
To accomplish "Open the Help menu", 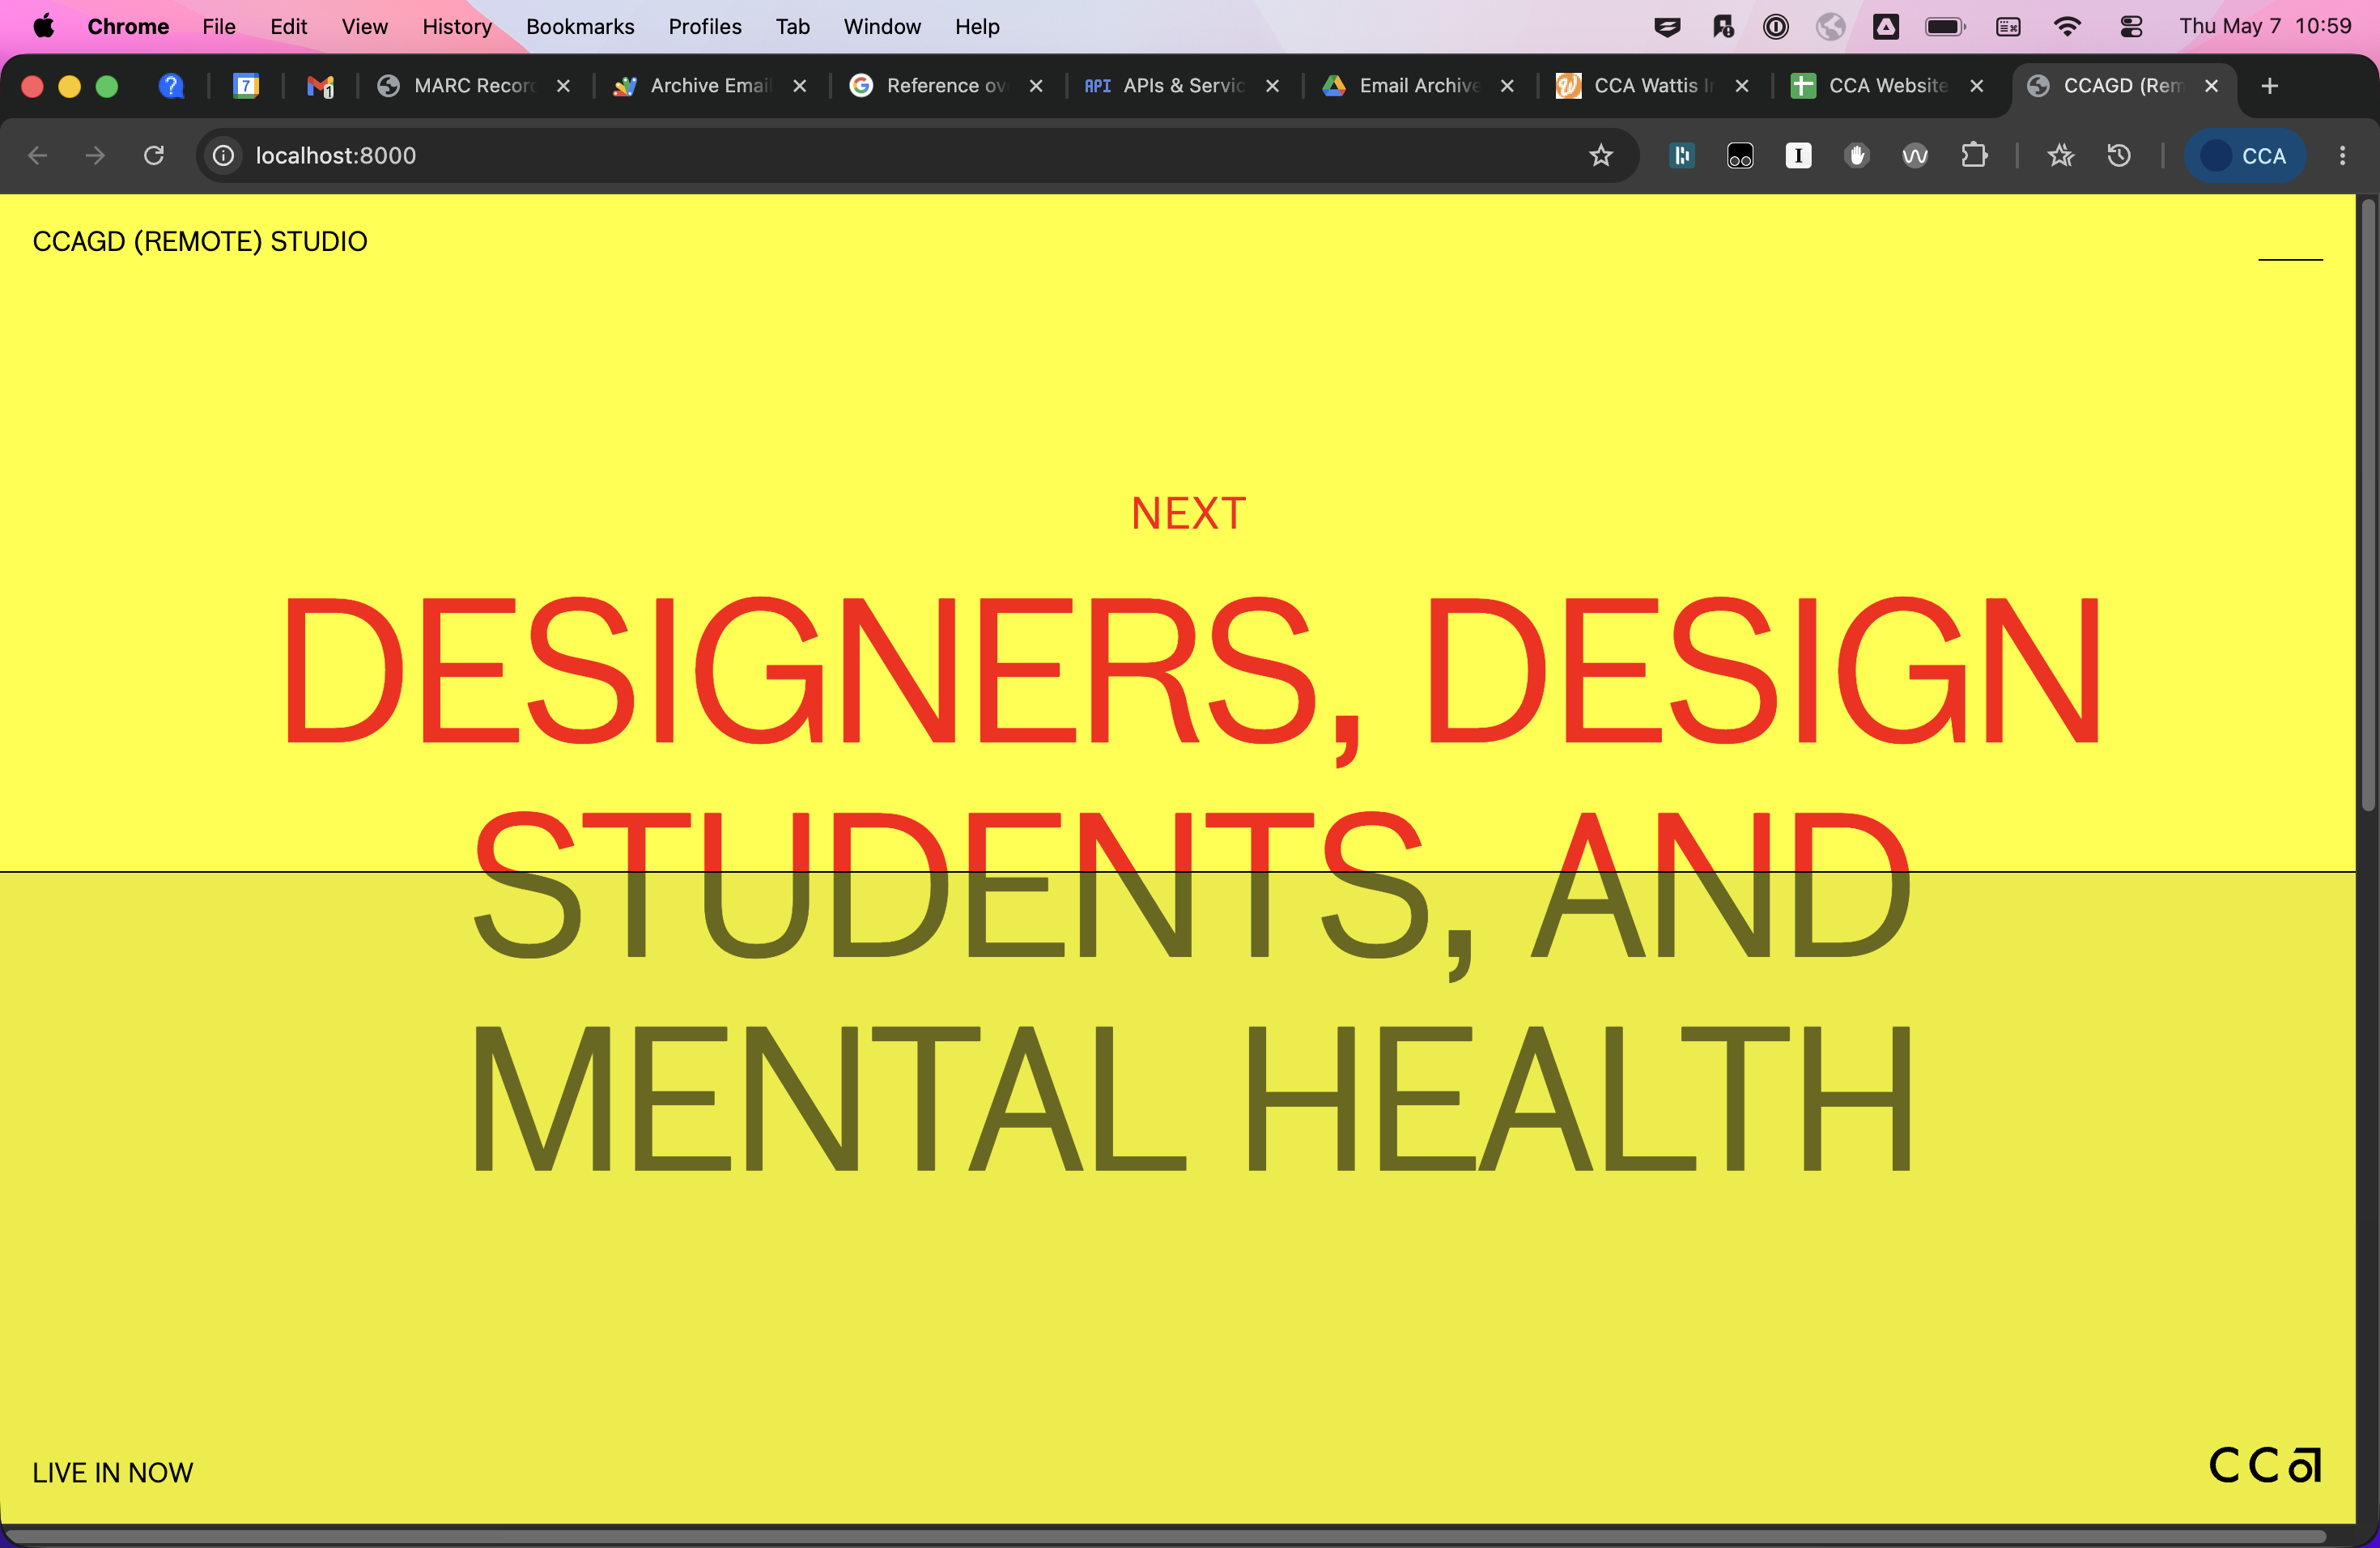I will [976, 27].
